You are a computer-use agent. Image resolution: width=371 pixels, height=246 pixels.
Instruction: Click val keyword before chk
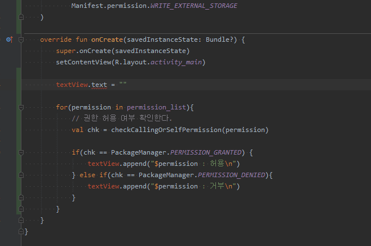tap(78, 130)
